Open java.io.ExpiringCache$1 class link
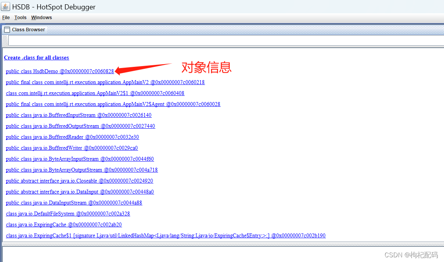Screen dimensions: 444x262 [x=165, y=235]
